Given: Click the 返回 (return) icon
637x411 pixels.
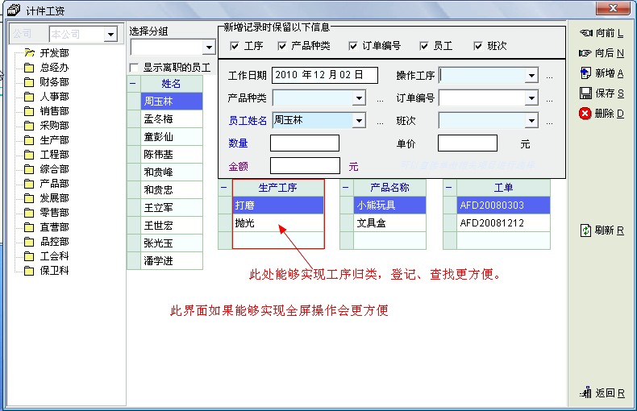Looking at the screenshot, I should pos(586,393).
